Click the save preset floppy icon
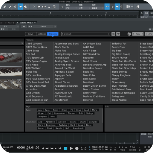Screen dimensions: 153x153 pos(113,34)
